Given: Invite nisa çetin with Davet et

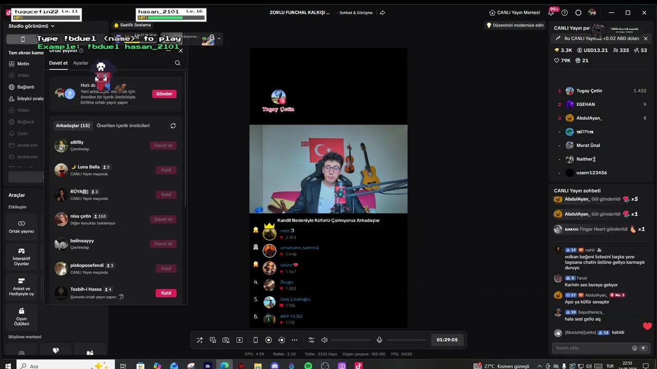Looking at the screenshot, I should click(163, 219).
